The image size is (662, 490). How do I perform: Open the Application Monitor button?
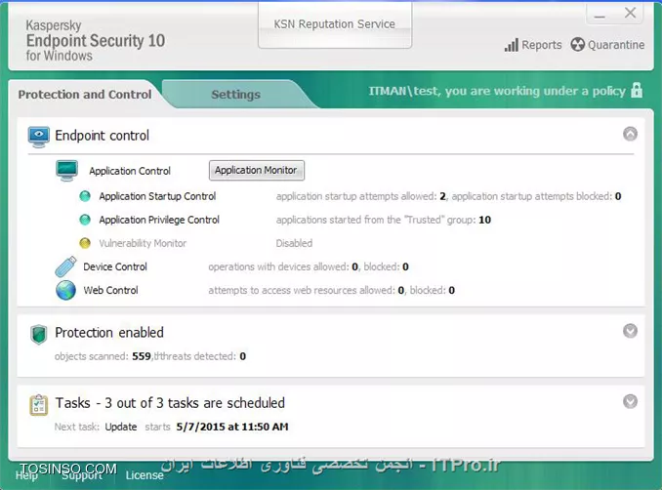(256, 170)
